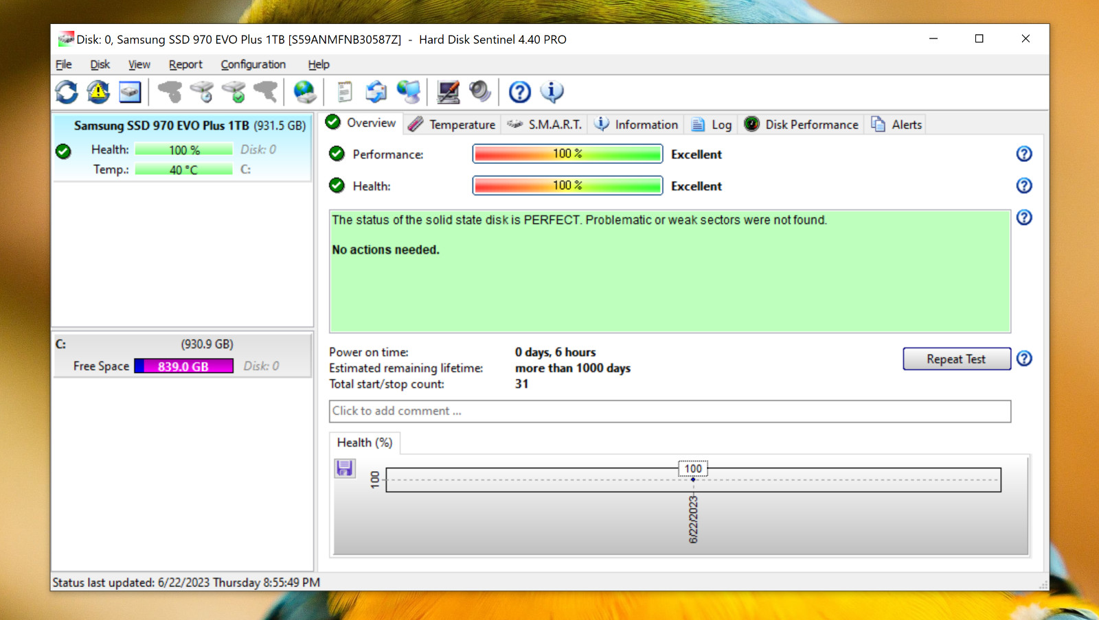Image resolution: width=1099 pixels, height=620 pixels.
Task: Click the monitor with screwdriver configuration icon
Action: tap(448, 91)
